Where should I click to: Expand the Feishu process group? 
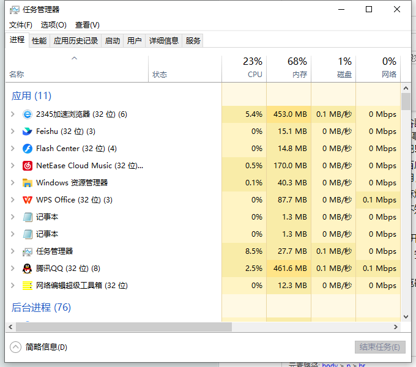(x=12, y=132)
